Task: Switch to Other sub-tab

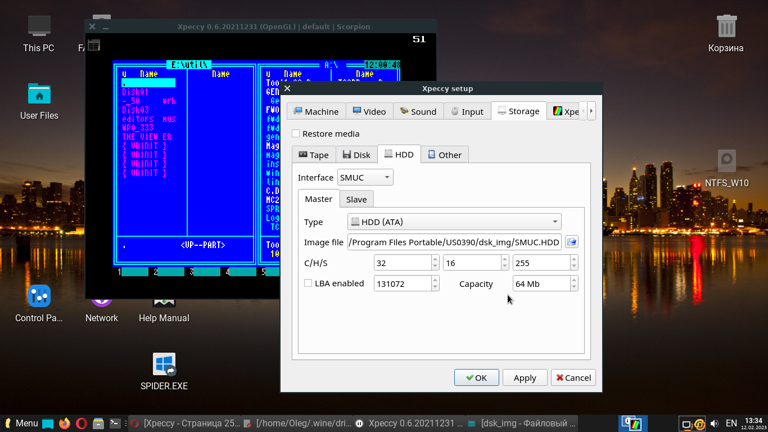Action: pos(445,155)
